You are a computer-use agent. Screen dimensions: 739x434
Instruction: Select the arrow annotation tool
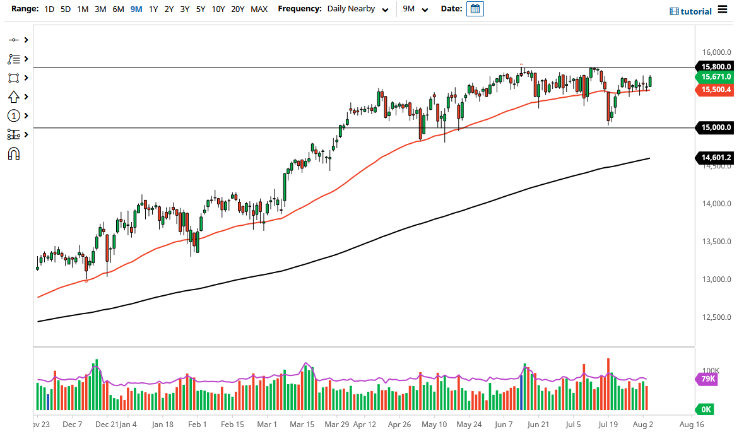pos(14,97)
